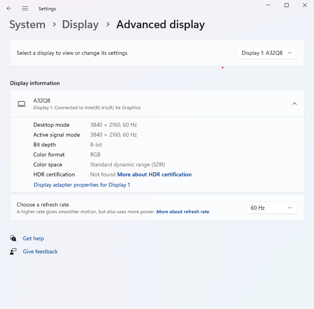Screen dimensions: 314x309
Task: Click the RGB color format value
Action: 95,155
